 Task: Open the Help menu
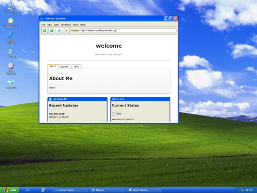pyautogui.click(x=83, y=25)
